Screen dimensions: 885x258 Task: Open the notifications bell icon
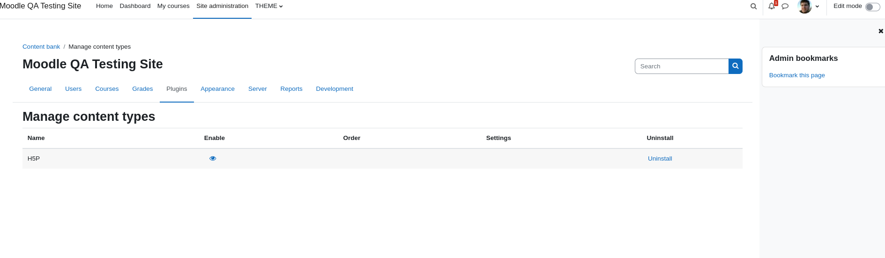pyautogui.click(x=772, y=6)
